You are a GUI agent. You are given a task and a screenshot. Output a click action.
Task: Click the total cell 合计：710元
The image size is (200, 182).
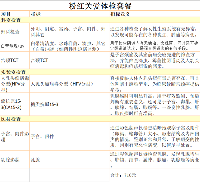[154, 175]
